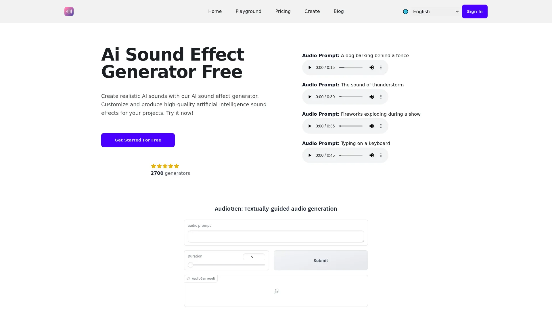The width and height of the screenshot is (552, 310).
Task: Click the Blog menu item
Action: tap(339, 11)
